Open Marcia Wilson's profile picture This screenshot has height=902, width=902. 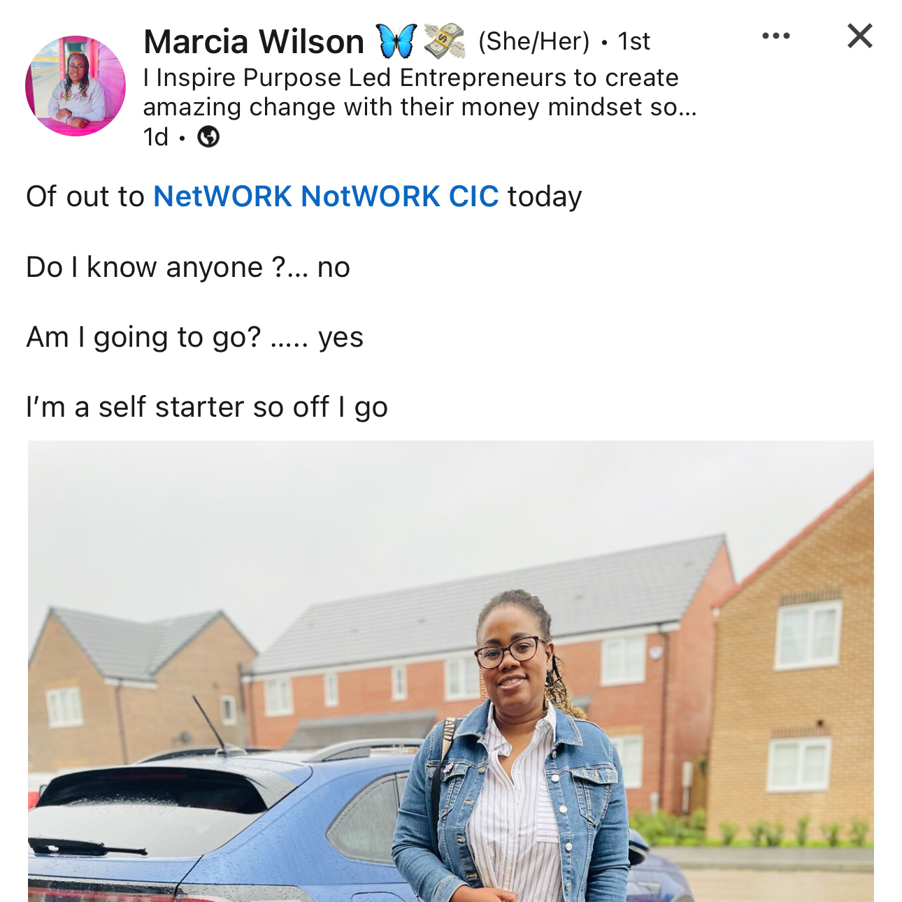(76, 86)
